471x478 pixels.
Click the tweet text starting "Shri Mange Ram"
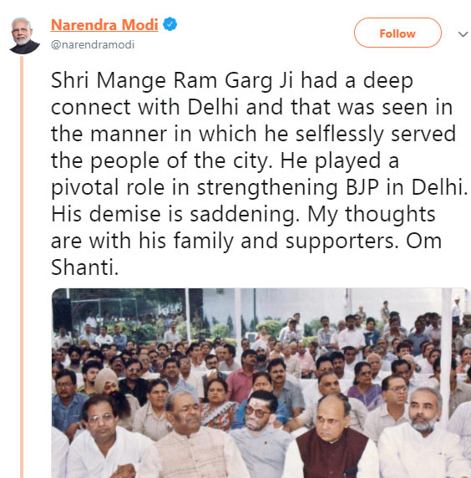pos(259,174)
